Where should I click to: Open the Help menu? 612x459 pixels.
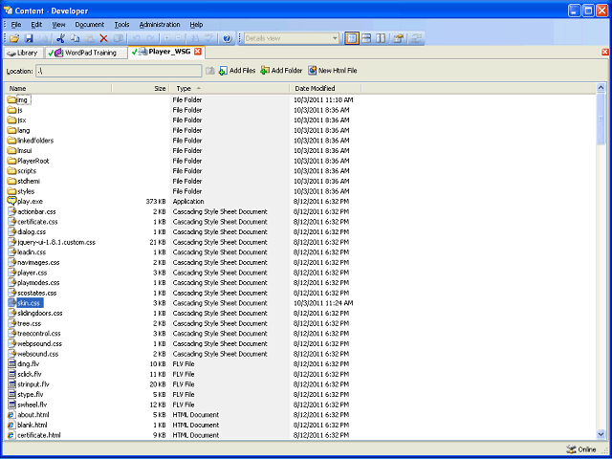click(196, 25)
